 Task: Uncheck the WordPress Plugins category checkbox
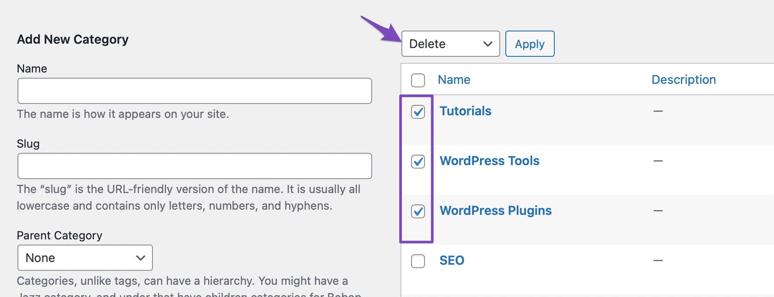(x=418, y=211)
